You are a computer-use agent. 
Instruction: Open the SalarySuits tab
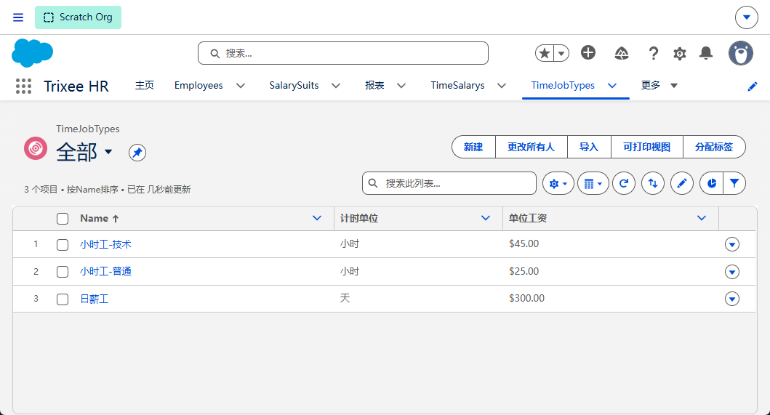point(294,86)
